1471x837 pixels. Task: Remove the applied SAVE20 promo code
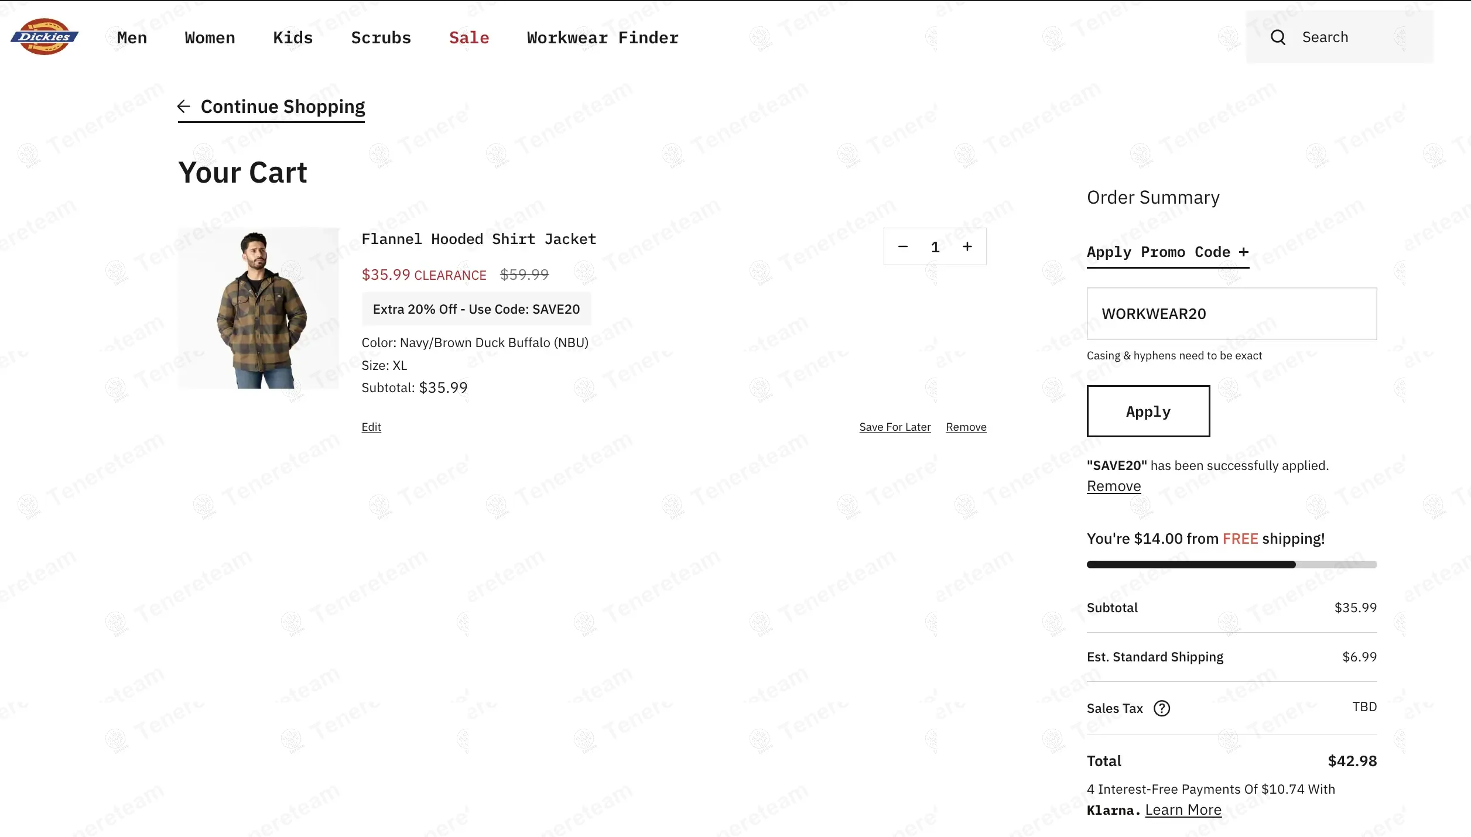click(x=1114, y=486)
